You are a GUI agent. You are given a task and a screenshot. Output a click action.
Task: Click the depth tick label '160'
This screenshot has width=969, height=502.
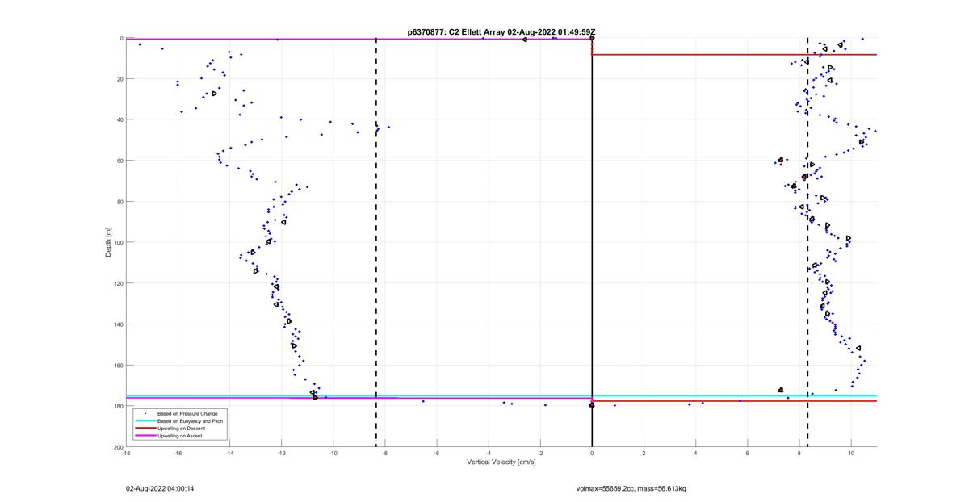[118, 365]
